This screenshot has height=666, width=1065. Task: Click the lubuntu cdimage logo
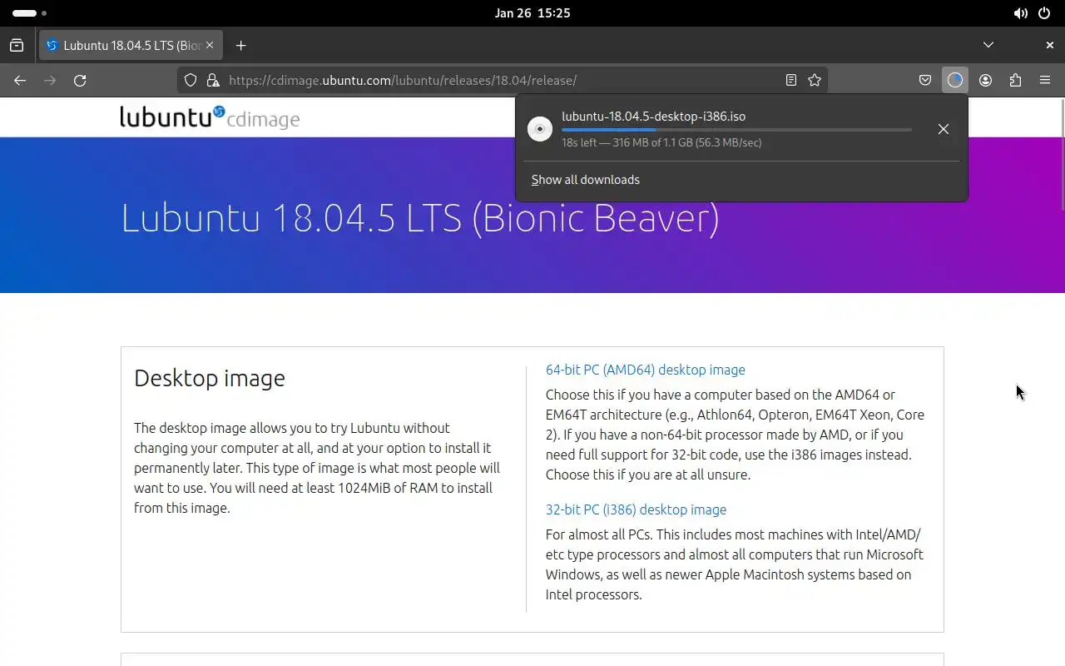pyautogui.click(x=210, y=117)
